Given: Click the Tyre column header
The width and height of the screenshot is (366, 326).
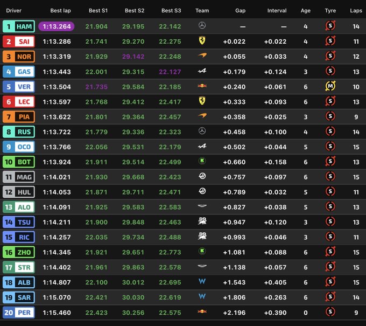Looking at the screenshot, I should click(330, 11).
